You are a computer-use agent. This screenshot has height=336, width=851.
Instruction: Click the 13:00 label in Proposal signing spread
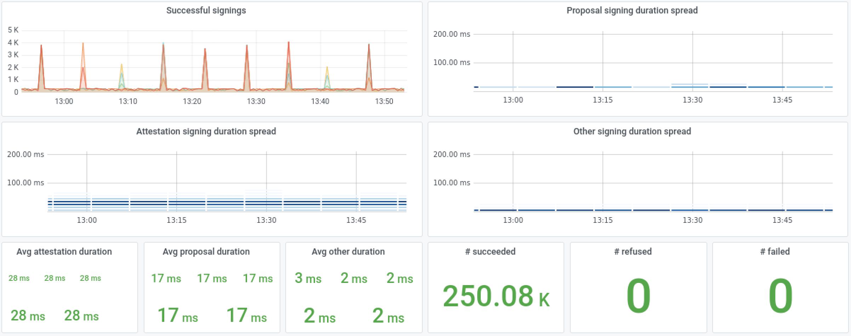[513, 100]
